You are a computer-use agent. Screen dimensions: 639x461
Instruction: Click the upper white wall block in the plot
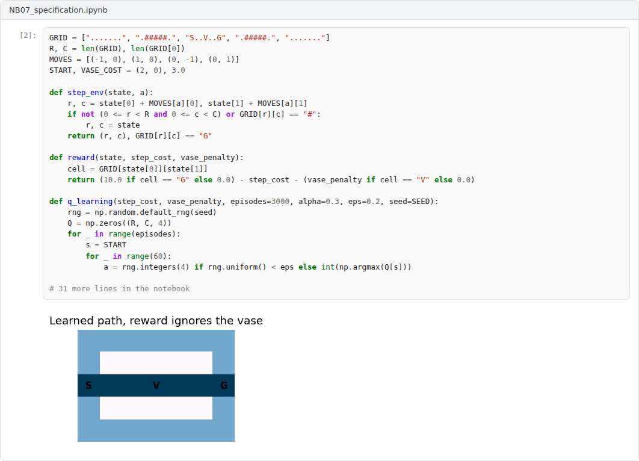(156, 363)
